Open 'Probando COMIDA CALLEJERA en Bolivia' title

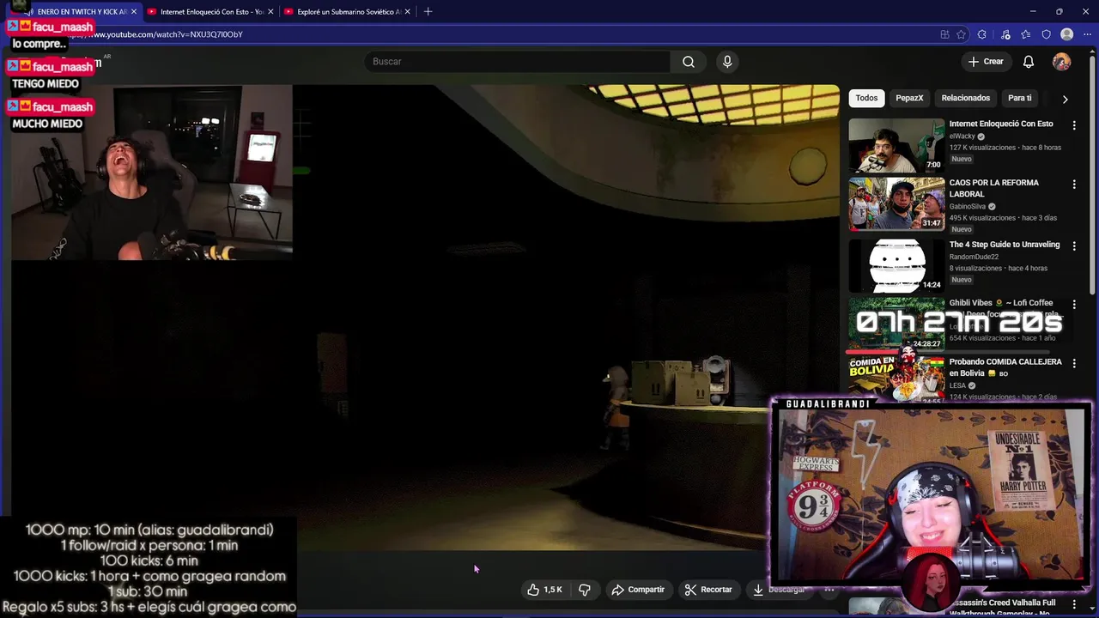tap(1005, 367)
